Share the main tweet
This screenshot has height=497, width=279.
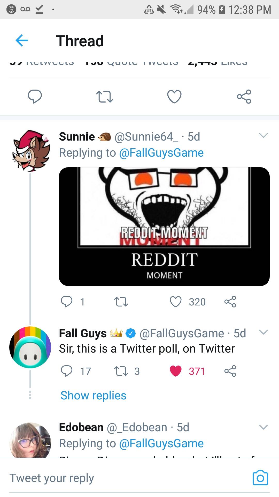[x=244, y=97]
